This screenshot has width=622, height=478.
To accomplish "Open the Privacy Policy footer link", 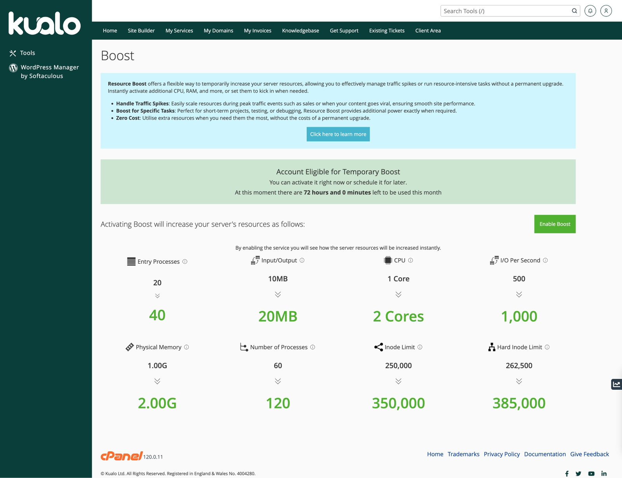I will point(502,454).
